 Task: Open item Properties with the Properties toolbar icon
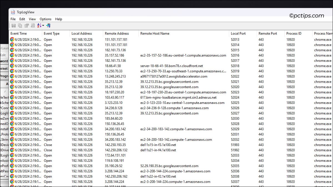[26, 25]
